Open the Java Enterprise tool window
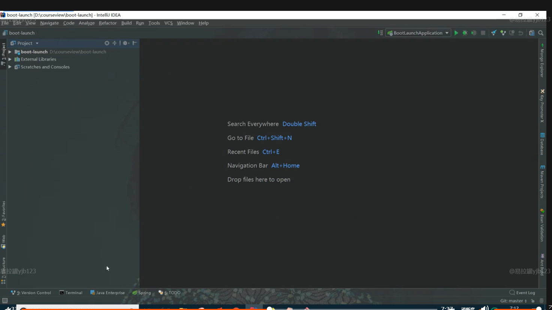This screenshot has height=310, width=552. [108, 293]
